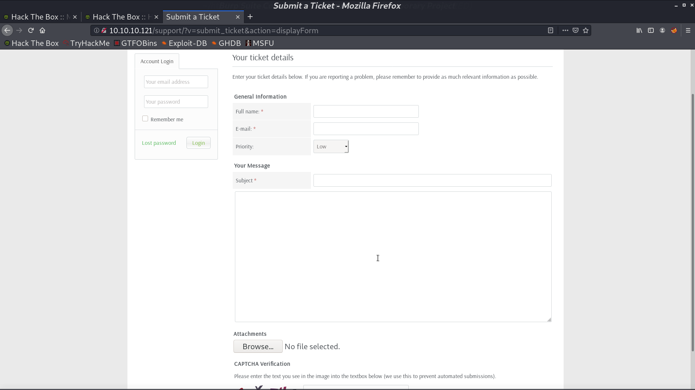Click the Subject input field
Image resolution: width=695 pixels, height=390 pixels.
pos(432,181)
